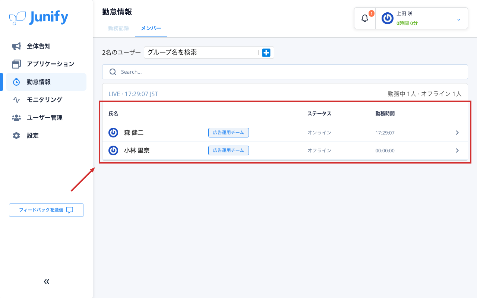Click the モニタリング pulse icon
477x298 pixels.
(16, 100)
